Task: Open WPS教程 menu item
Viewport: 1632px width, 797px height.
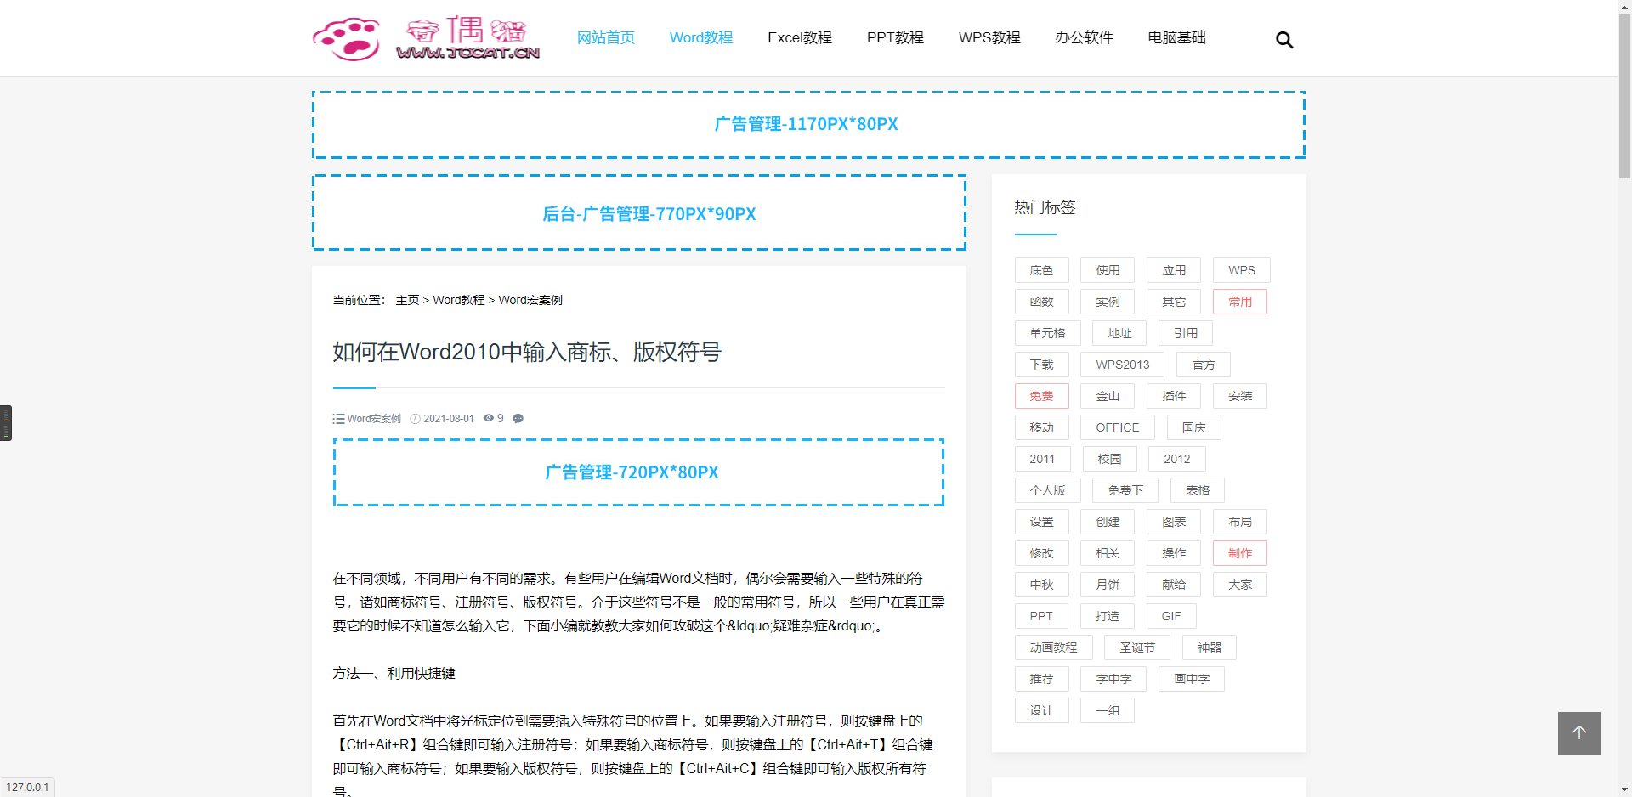Action: click(x=989, y=37)
